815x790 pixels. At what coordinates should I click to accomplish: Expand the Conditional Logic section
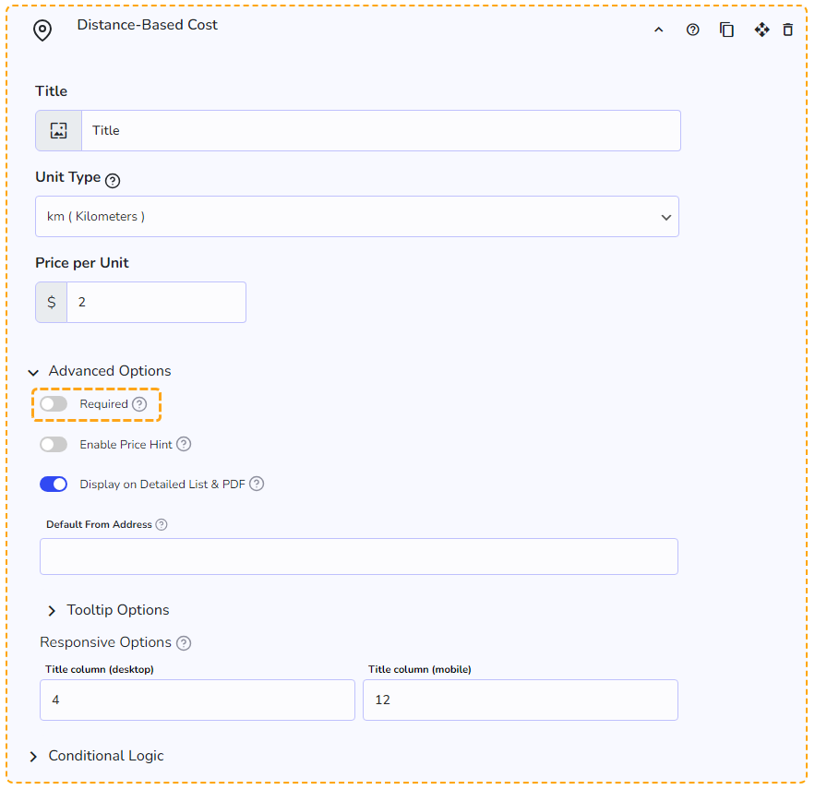[x=96, y=756]
